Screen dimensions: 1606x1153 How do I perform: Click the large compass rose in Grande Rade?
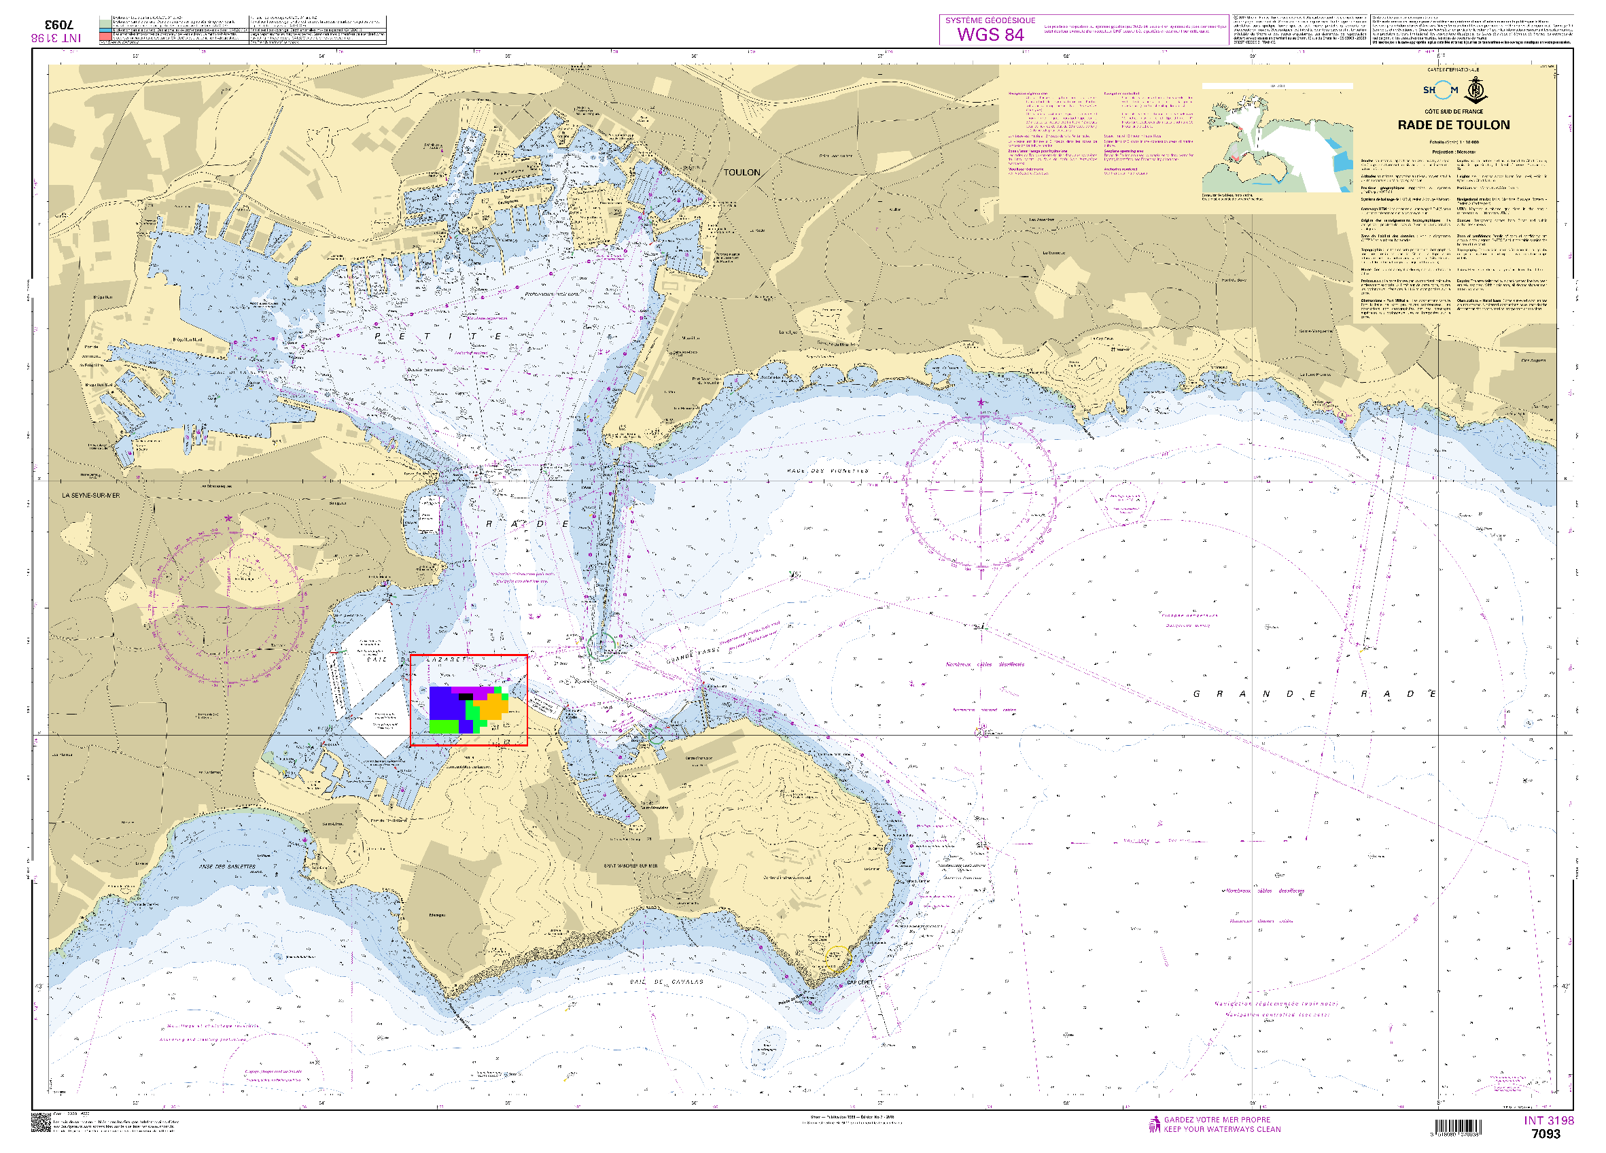pos(981,492)
